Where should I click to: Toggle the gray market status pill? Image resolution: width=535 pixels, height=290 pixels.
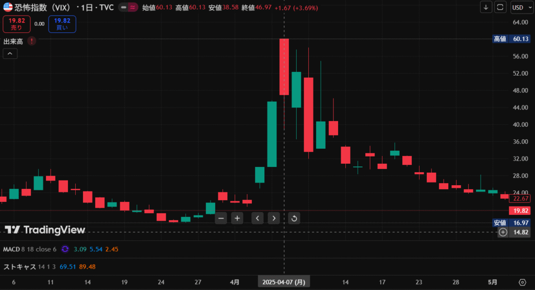pos(123,8)
